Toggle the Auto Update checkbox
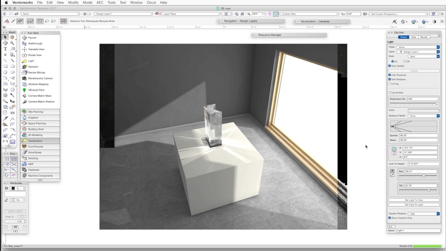Viewport: 446px width, 251px height. (390, 66)
